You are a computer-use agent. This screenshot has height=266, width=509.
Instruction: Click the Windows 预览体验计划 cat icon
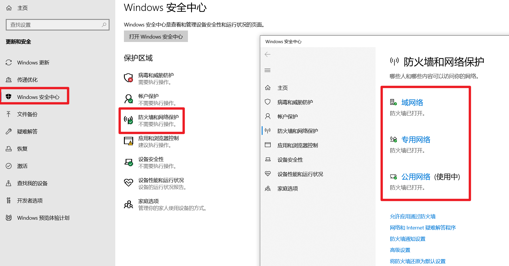click(x=9, y=218)
